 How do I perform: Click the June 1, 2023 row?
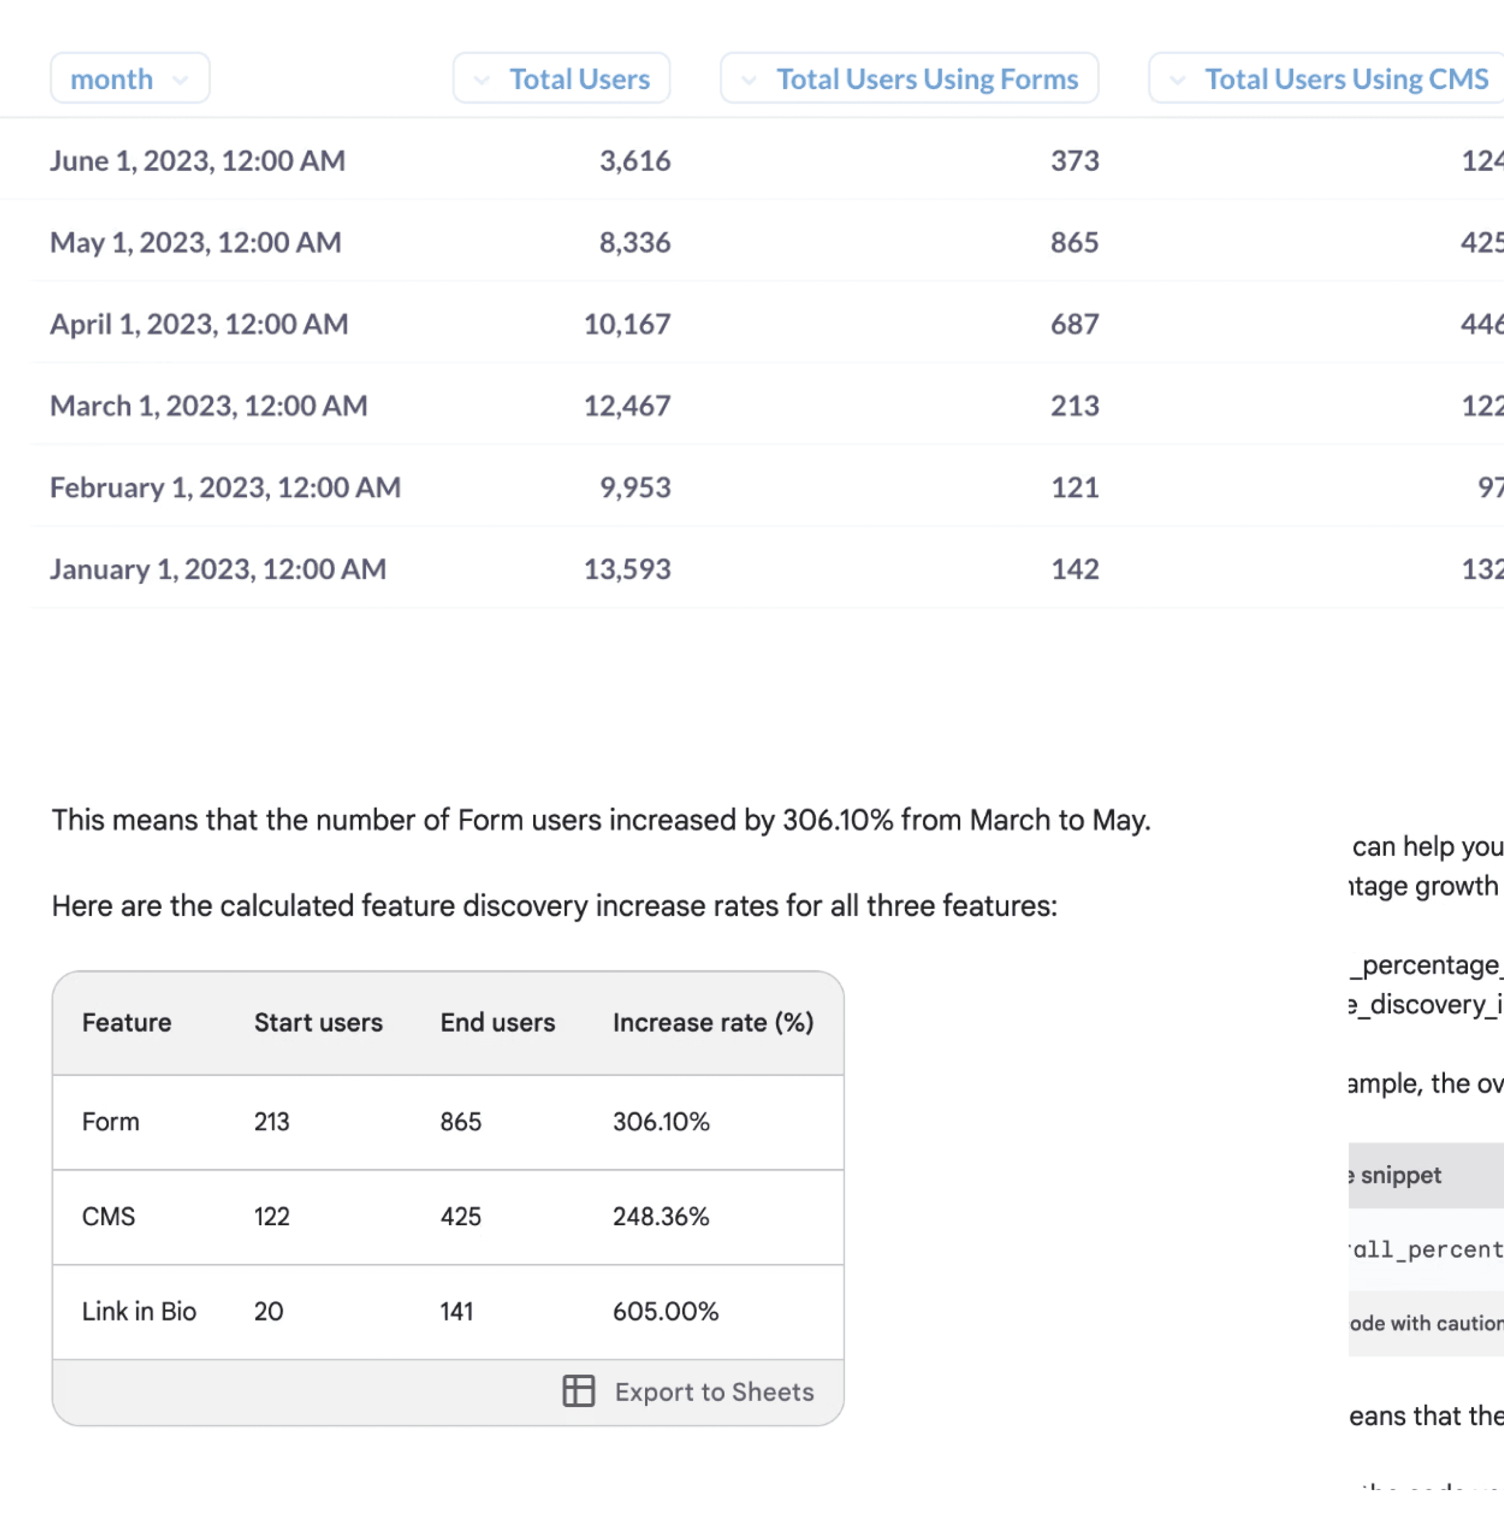coord(197,160)
